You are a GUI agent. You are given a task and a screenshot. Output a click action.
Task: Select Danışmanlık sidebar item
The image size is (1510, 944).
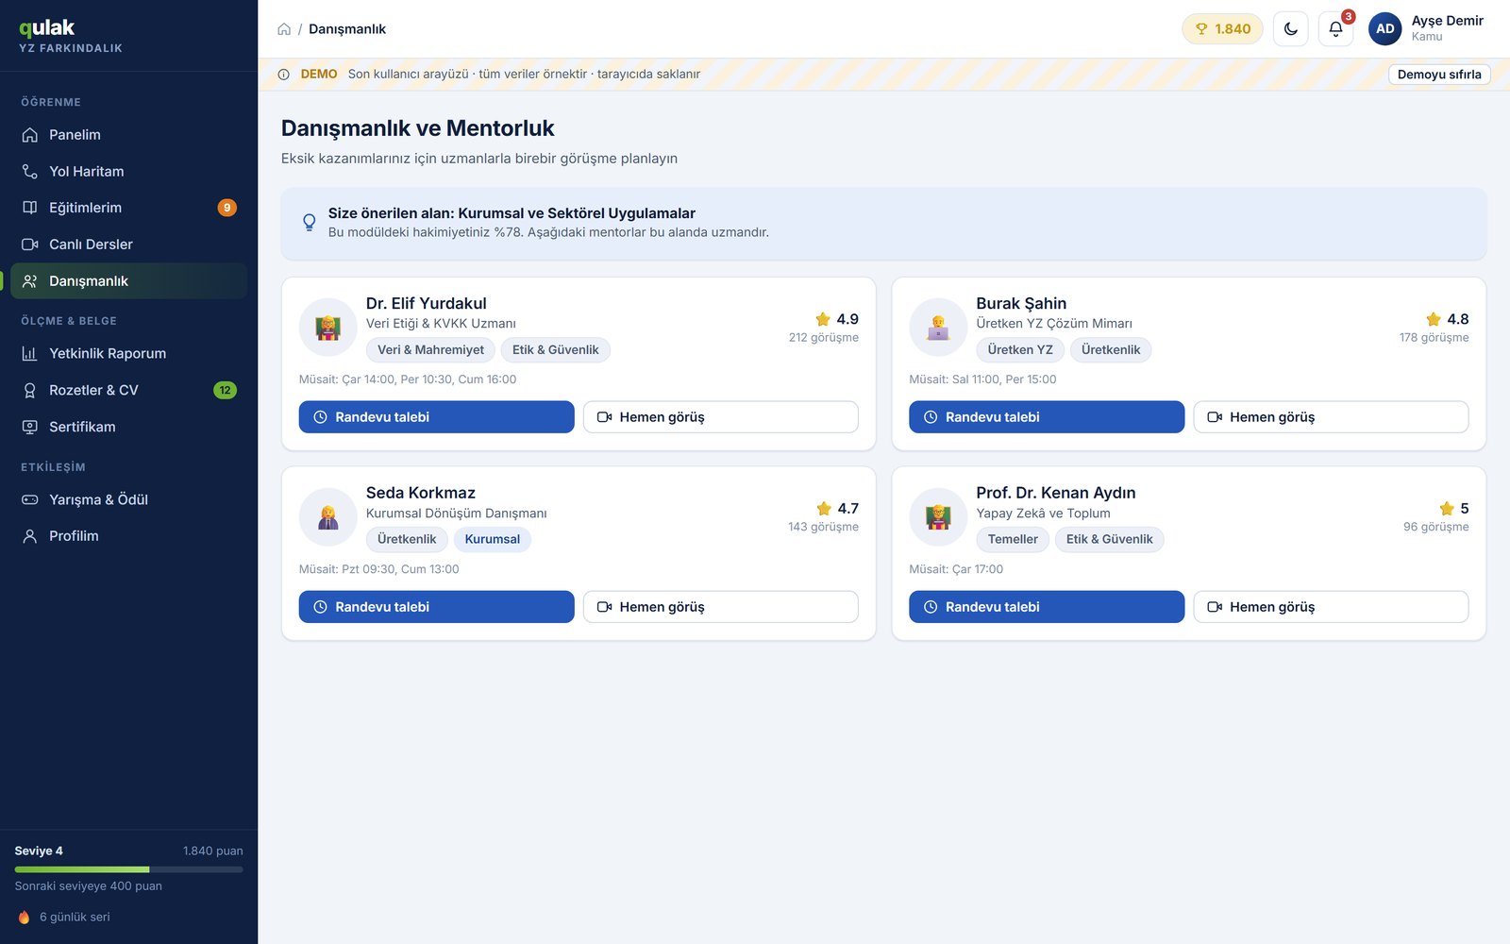click(128, 281)
